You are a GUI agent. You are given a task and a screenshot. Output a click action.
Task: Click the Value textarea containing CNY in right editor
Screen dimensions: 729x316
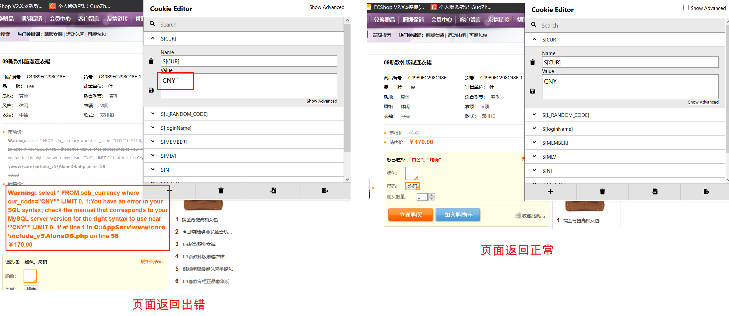[x=630, y=87]
